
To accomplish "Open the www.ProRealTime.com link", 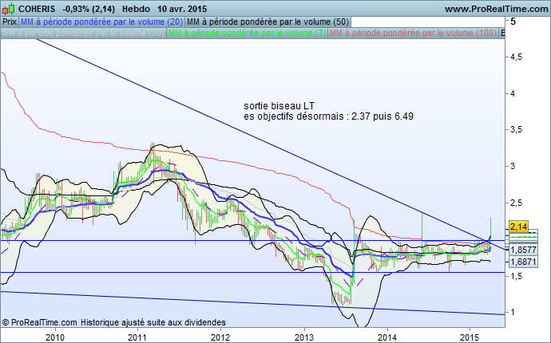I will tap(496, 9).
